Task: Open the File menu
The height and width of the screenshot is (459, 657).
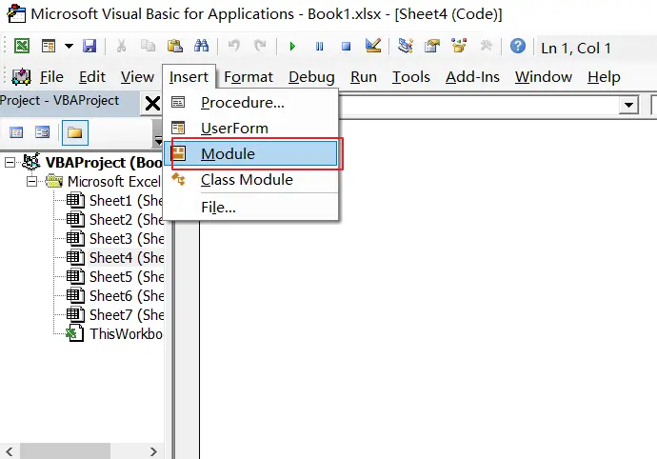Action: point(51,77)
